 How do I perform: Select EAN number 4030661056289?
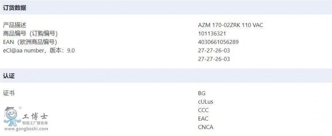tap(218, 42)
